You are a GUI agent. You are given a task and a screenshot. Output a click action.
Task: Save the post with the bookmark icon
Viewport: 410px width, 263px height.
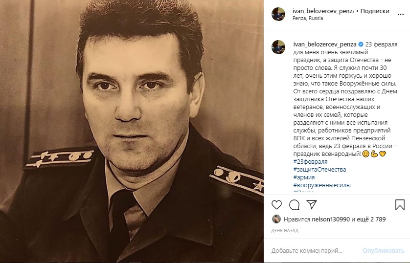coord(400,205)
